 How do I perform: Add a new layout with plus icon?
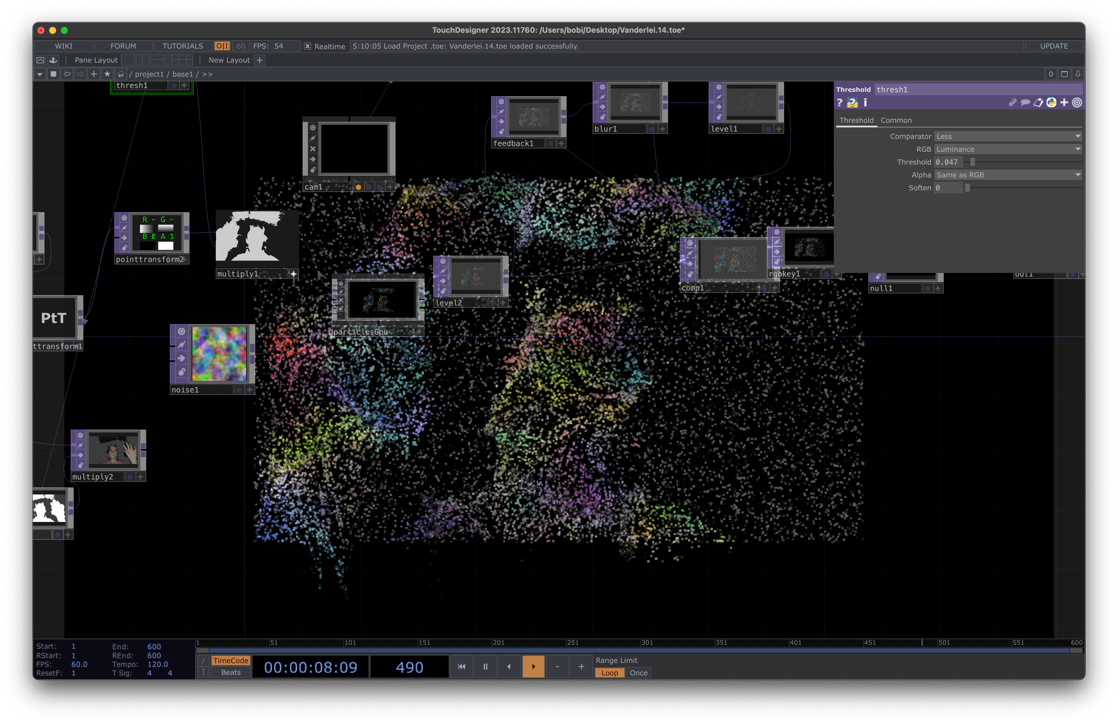click(260, 60)
